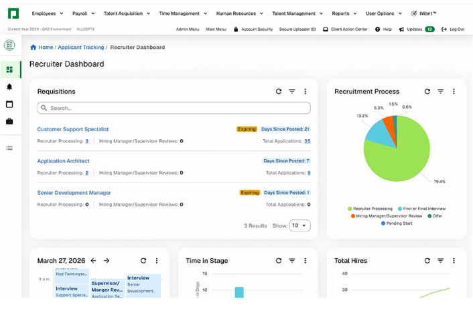473x311 pixels.
Task: Open Requisitions more options menu
Action: pyautogui.click(x=306, y=91)
